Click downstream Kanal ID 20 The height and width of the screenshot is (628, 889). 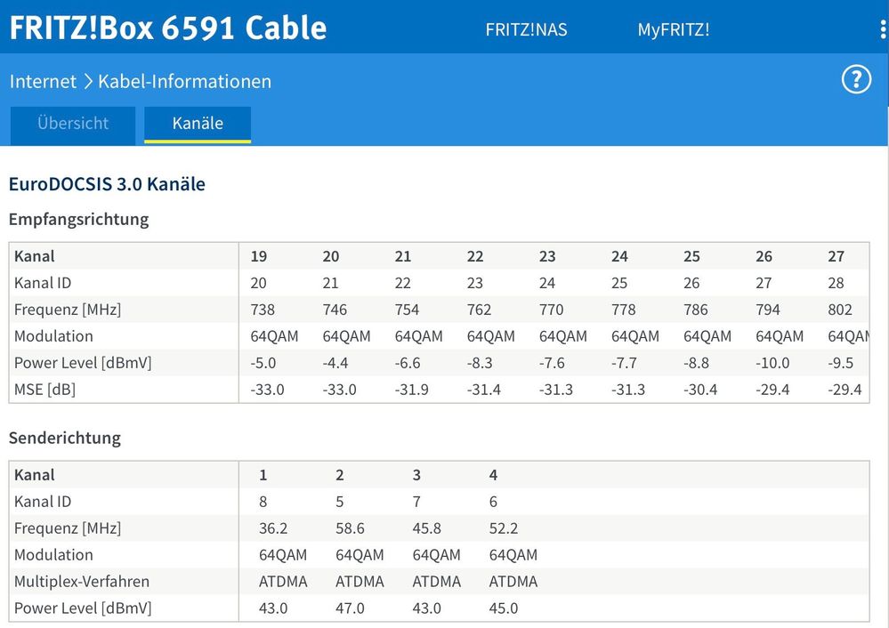pos(259,283)
